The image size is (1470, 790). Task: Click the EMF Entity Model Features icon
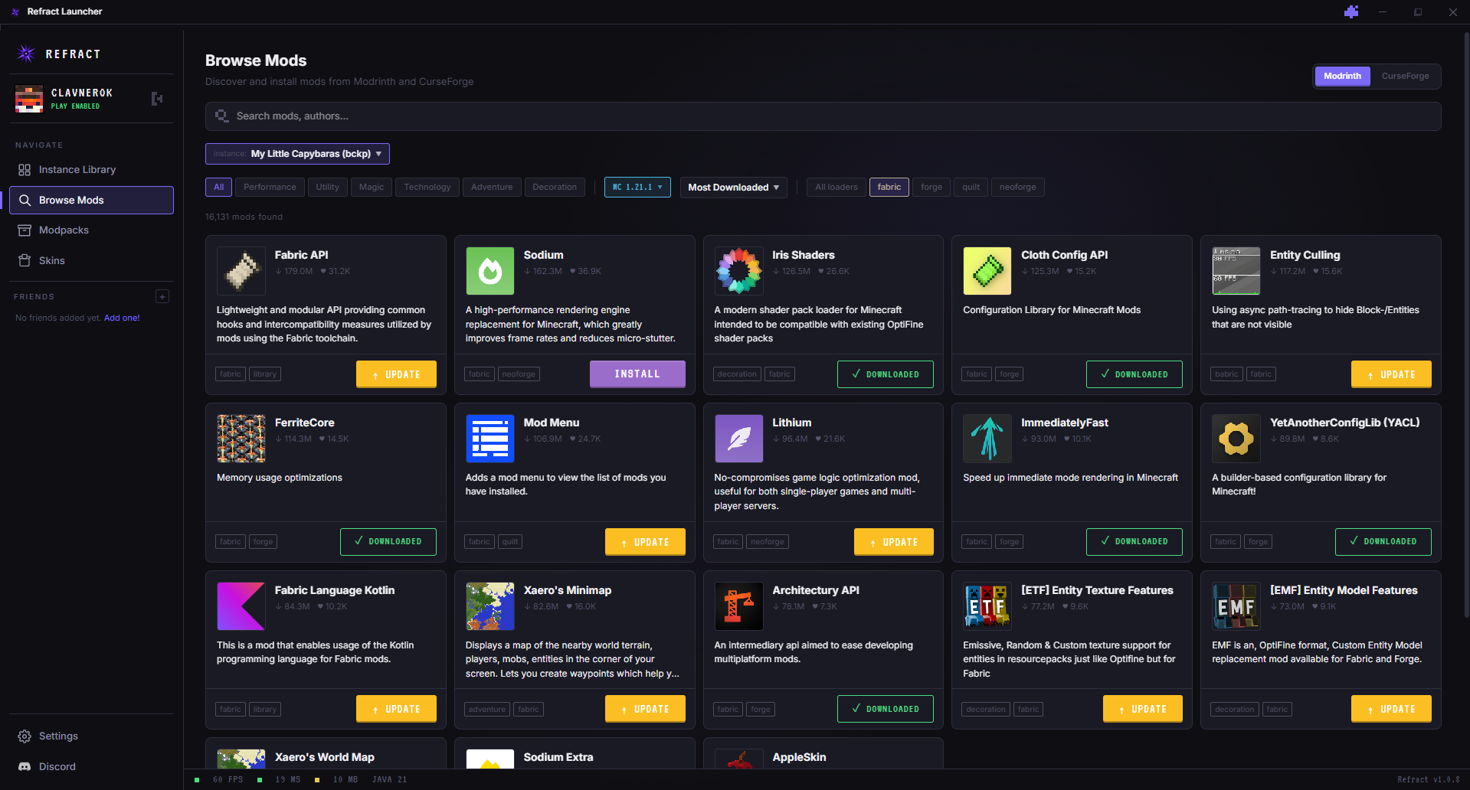tap(1236, 606)
